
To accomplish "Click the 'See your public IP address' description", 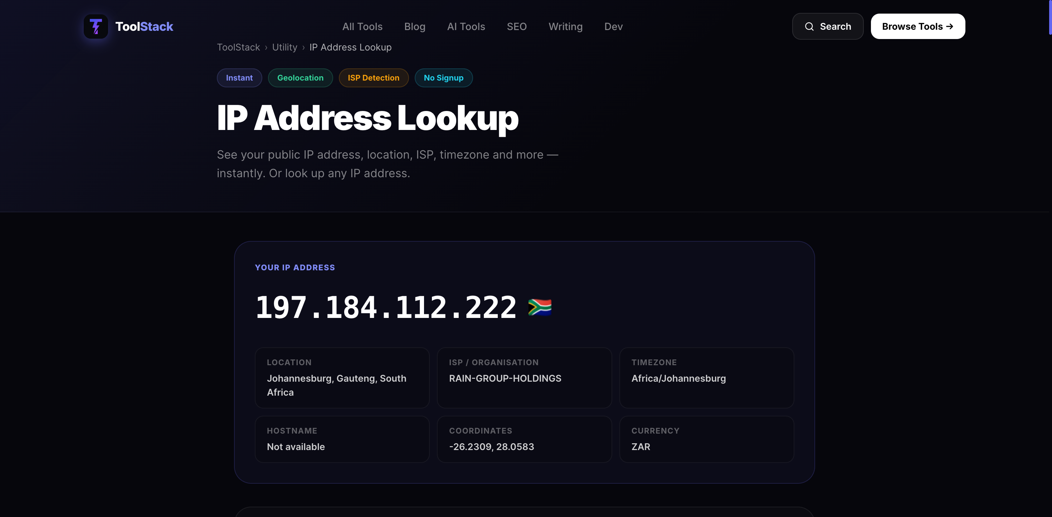I will [388, 164].
